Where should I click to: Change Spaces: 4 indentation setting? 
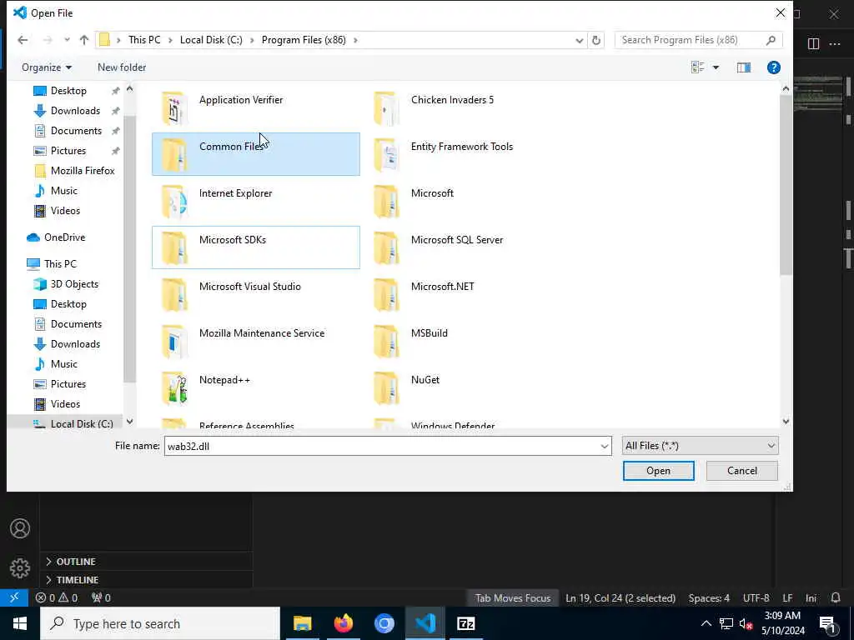coord(709,598)
